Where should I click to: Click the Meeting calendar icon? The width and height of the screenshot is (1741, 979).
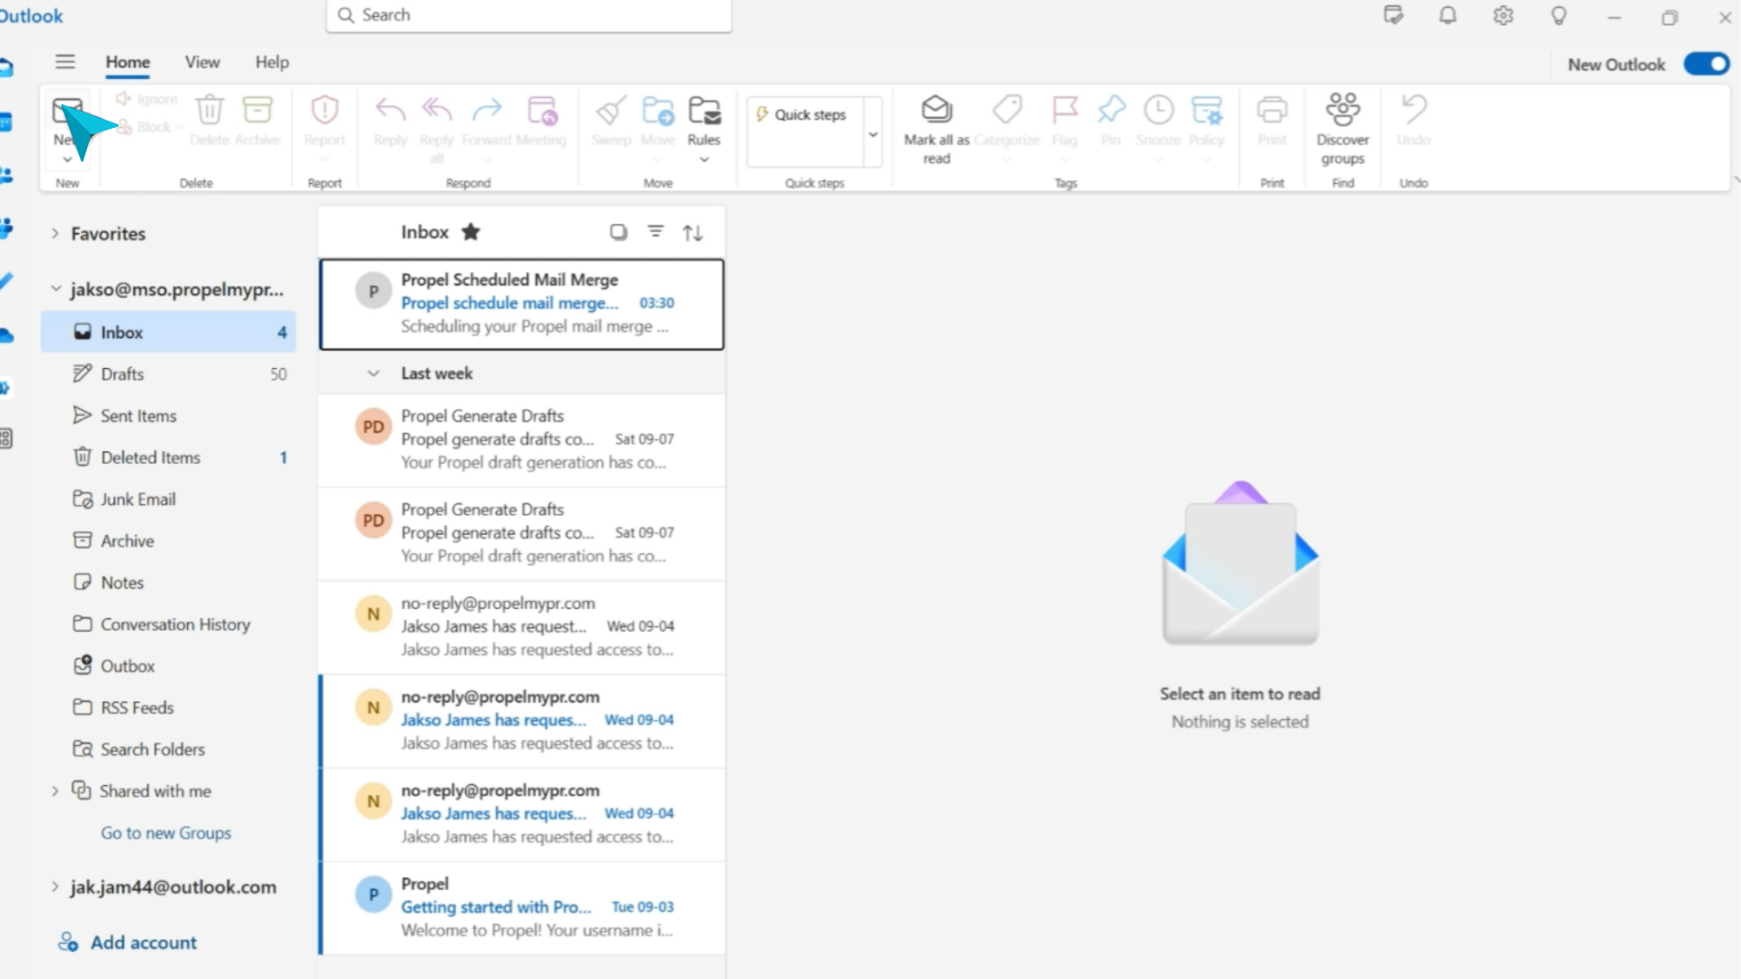[x=542, y=110]
